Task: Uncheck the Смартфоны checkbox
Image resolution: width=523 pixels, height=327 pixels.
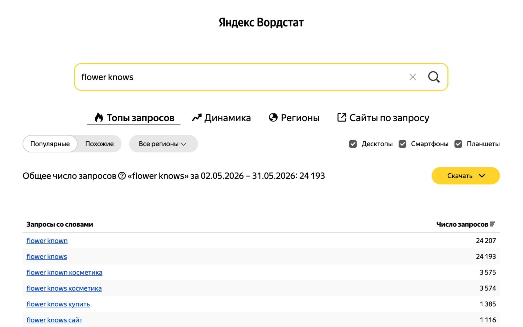Action: [x=402, y=144]
